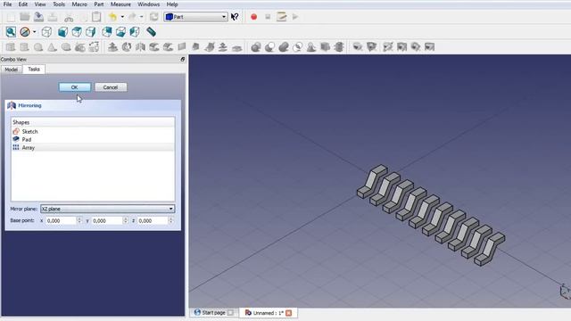Image resolution: width=571 pixels, height=321 pixels.
Task: Open the Tools menu
Action: [59, 4]
